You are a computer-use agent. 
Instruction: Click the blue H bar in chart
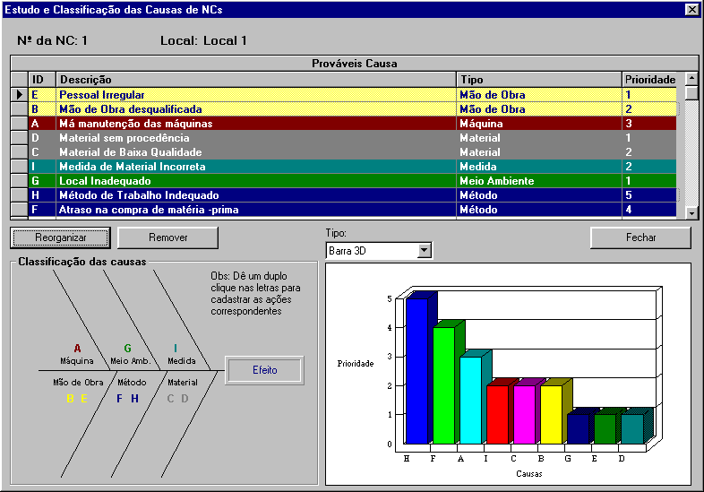point(416,371)
